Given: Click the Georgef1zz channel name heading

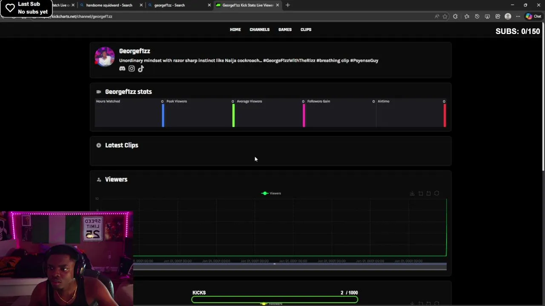Looking at the screenshot, I should coord(135,51).
